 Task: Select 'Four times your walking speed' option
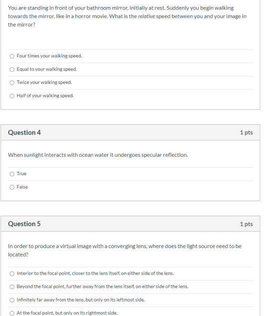tap(12, 56)
